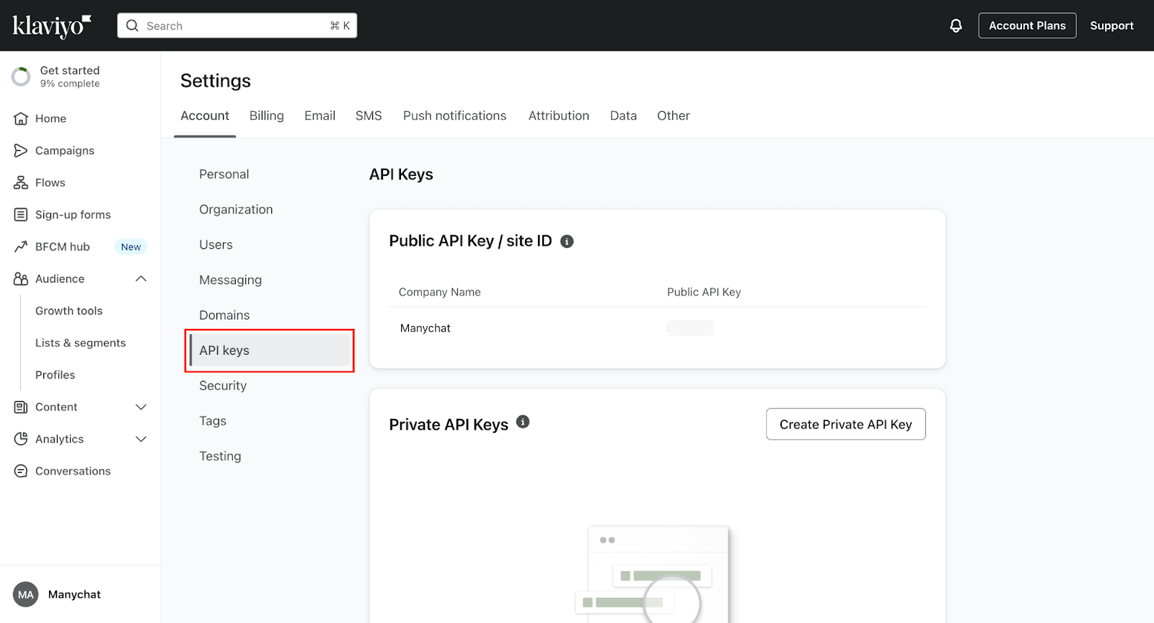Expand the Content section chevron
The width and height of the screenshot is (1154, 623).
click(141, 407)
